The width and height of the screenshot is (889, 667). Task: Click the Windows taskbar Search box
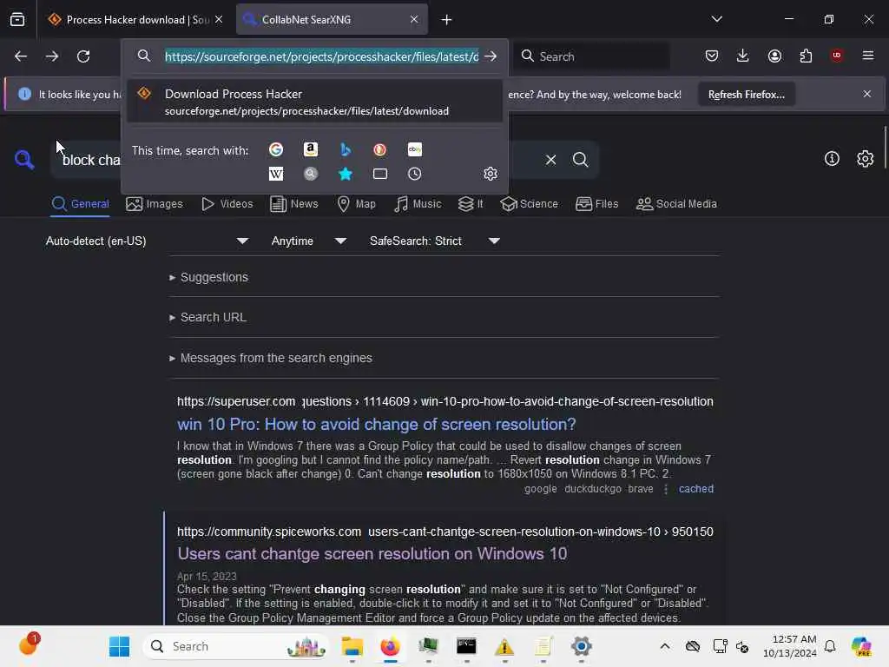tap(235, 646)
